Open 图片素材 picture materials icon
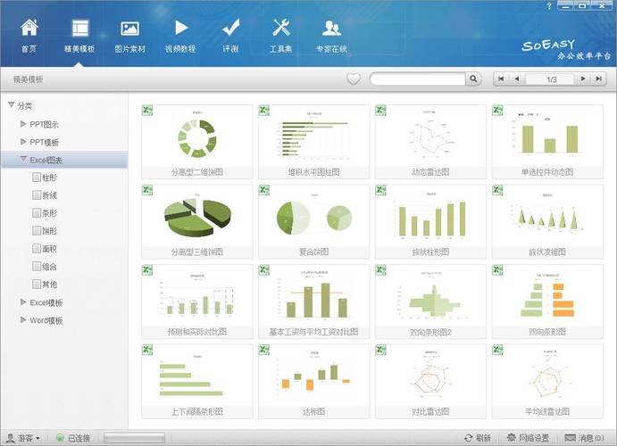The width and height of the screenshot is (617, 446). point(129,29)
